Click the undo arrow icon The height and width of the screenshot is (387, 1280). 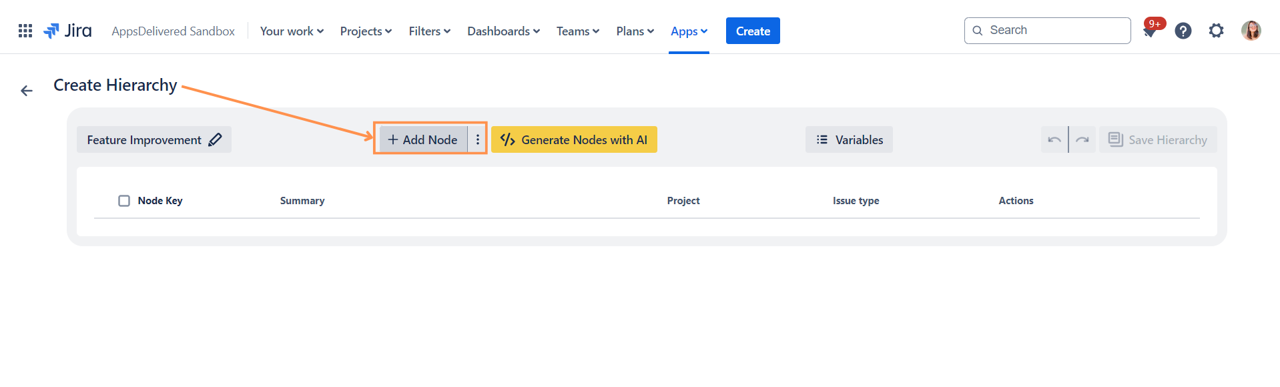click(x=1054, y=139)
